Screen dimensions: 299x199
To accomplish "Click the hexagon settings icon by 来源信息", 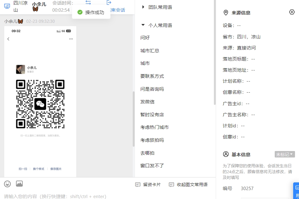I will pyautogui.click(x=292, y=12).
